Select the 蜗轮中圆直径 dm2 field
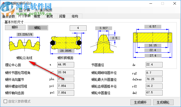Image resolution: width=181 pixels, height=107 pixels. point(154,93)
